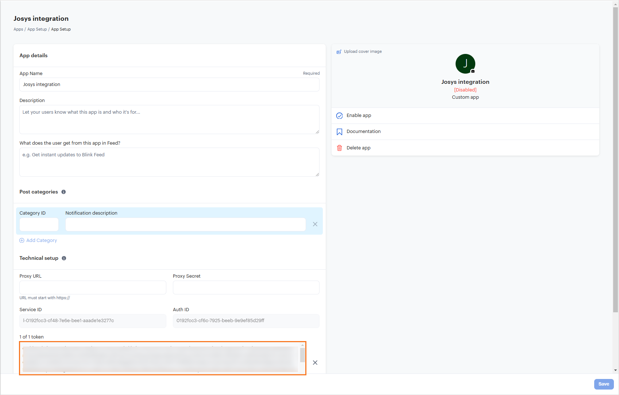Remove the token with the X icon
The height and width of the screenshot is (395, 619).
[x=315, y=363]
